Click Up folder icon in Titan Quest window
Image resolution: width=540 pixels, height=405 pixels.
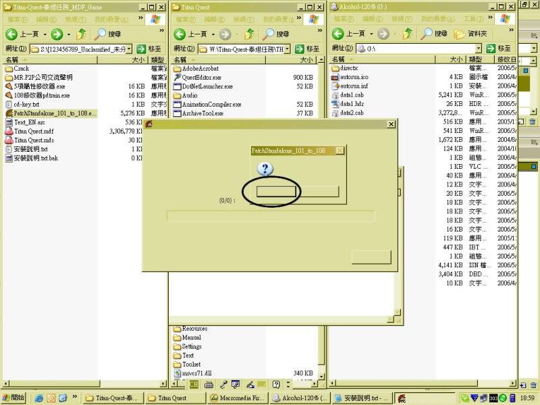[x=249, y=34]
